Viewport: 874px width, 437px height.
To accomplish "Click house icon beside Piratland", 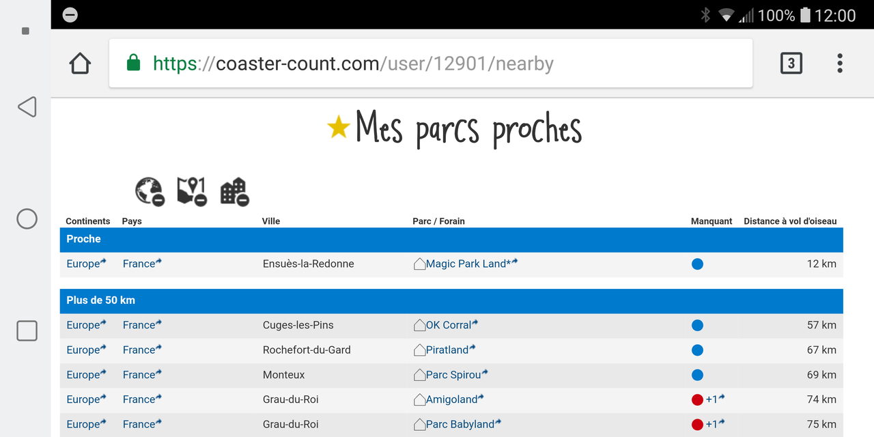I will click(420, 350).
